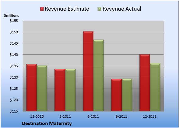
Task: Select the red estimate bar for 9-2011
Action: coord(116,95)
